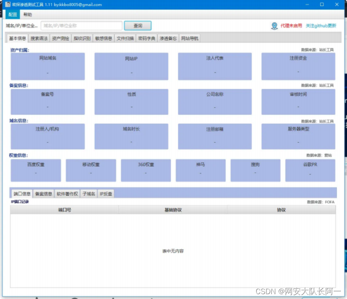Click the 谷歌PR card
Viewport: 347px width, 299px height.
click(310, 170)
